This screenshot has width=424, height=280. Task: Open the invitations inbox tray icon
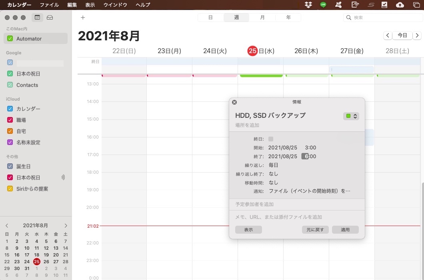coord(49,17)
